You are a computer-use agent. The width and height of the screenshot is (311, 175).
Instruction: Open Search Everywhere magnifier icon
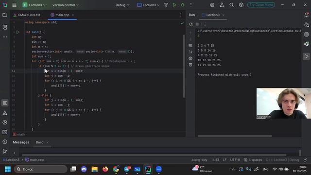click(231, 5)
